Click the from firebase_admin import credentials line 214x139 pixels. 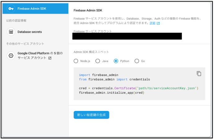tap(114, 79)
